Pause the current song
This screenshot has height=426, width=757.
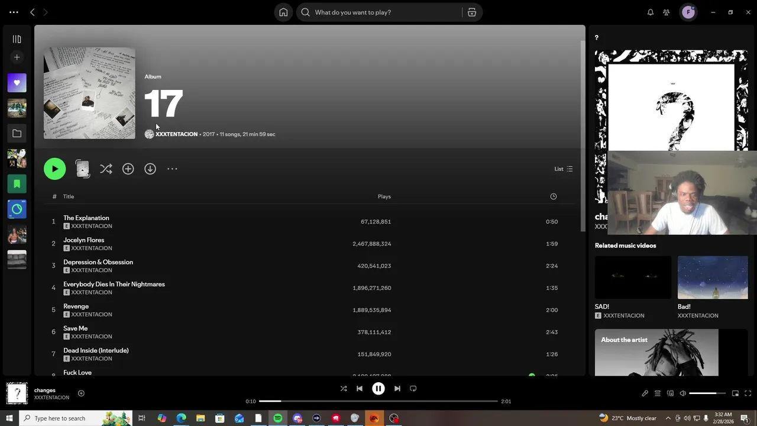point(378,389)
